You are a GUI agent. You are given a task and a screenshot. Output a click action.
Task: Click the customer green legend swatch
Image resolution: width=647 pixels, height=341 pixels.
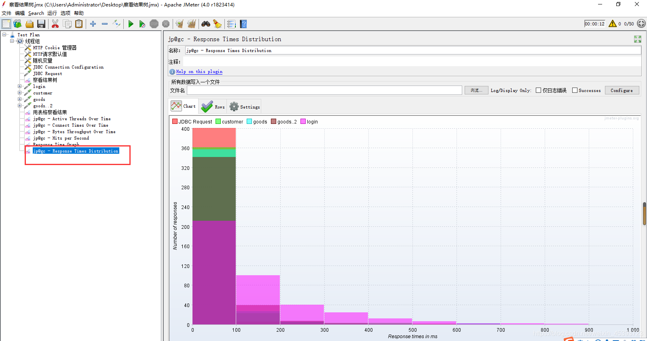(x=218, y=121)
